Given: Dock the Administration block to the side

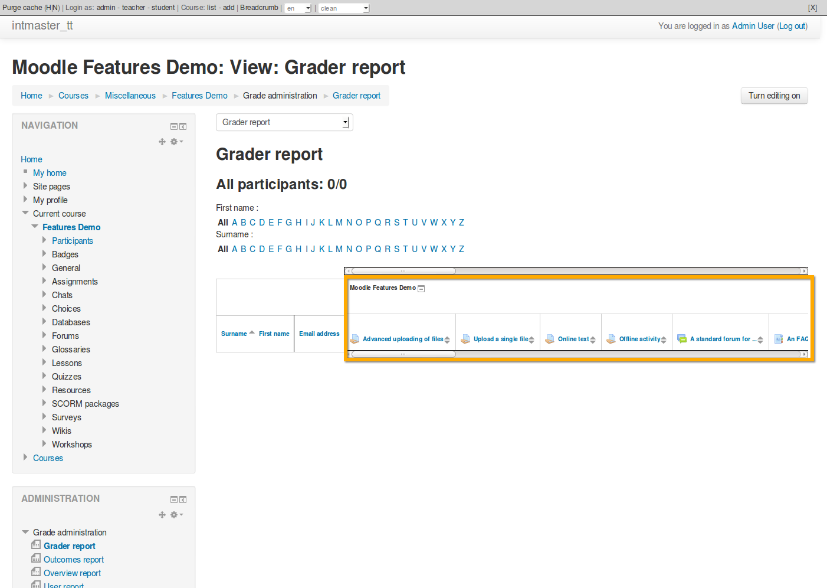Looking at the screenshot, I should [183, 499].
